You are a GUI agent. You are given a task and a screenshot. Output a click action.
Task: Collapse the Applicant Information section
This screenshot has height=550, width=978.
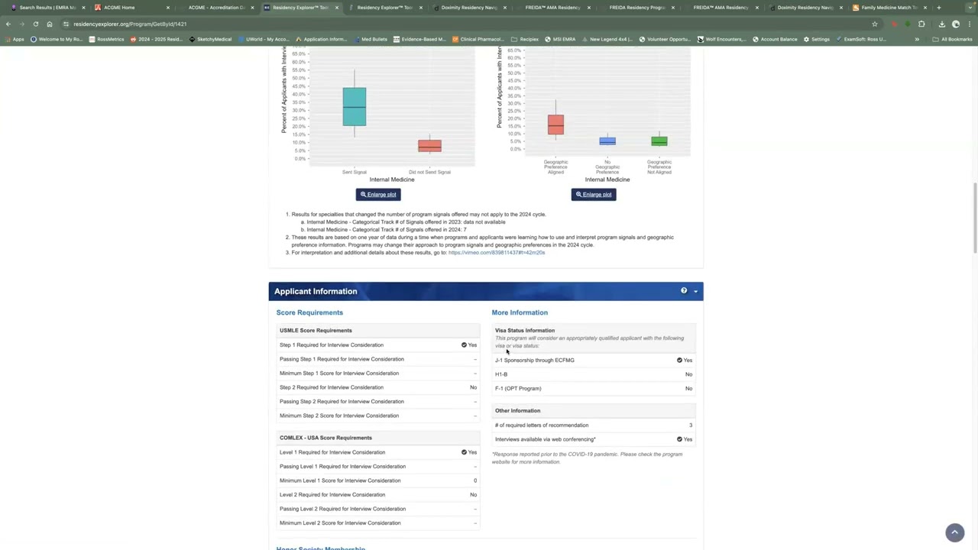(695, 291)
